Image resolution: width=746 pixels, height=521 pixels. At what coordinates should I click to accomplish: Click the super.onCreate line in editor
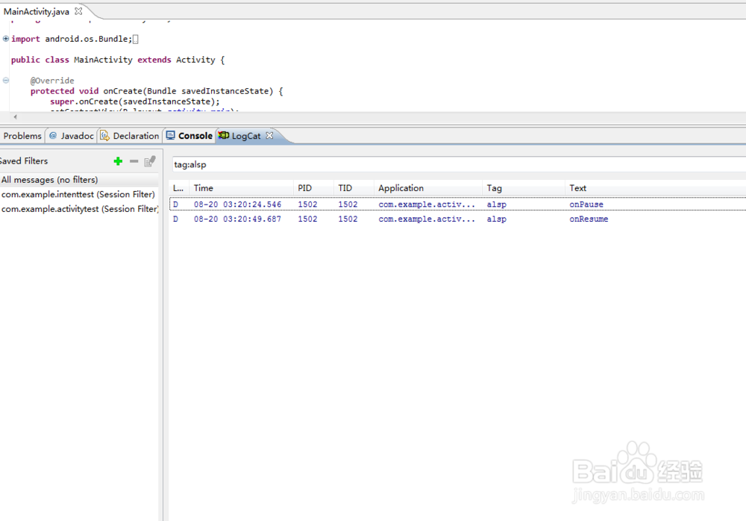point(135,102)
